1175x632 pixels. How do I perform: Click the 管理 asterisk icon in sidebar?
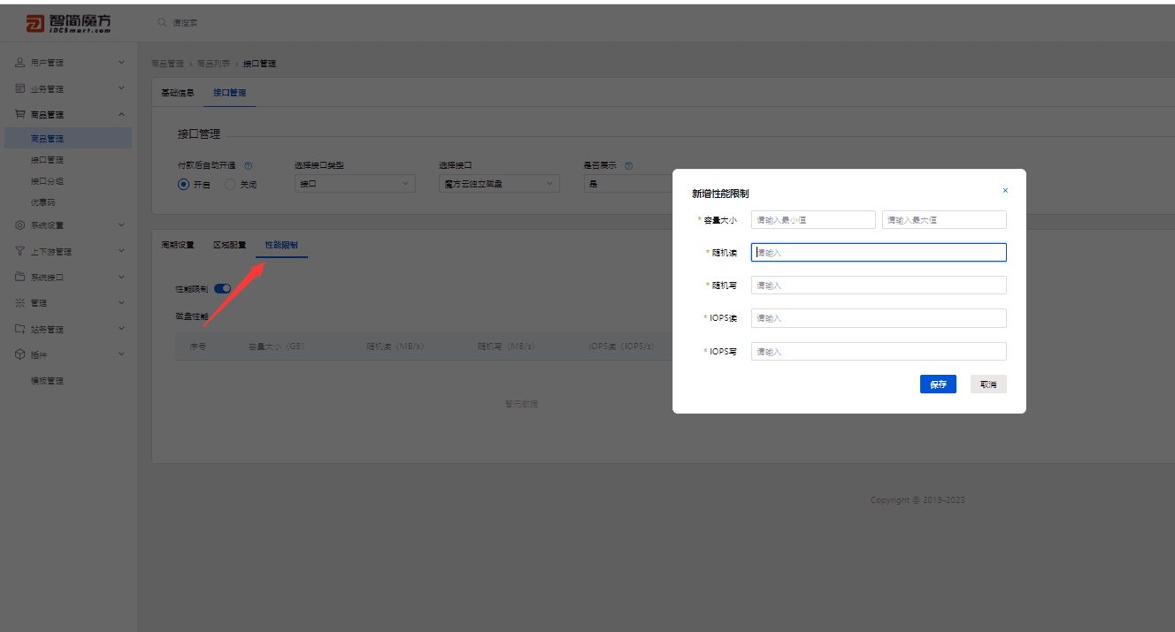19,303
